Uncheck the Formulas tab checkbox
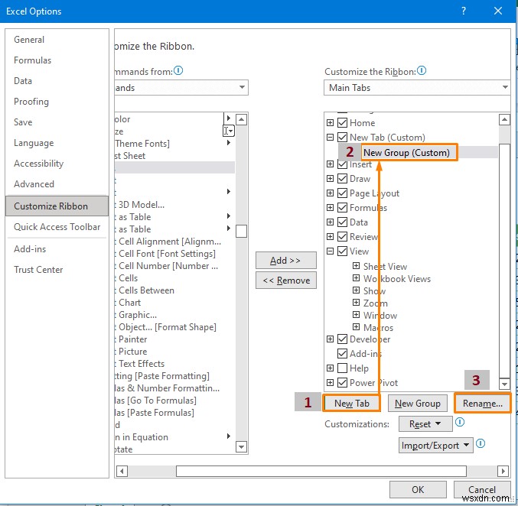The height and width of the screenshot is (506, 518). click(342, 208)
